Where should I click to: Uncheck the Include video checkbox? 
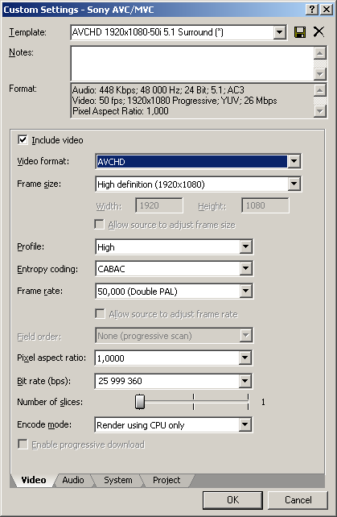click(23, 140)
